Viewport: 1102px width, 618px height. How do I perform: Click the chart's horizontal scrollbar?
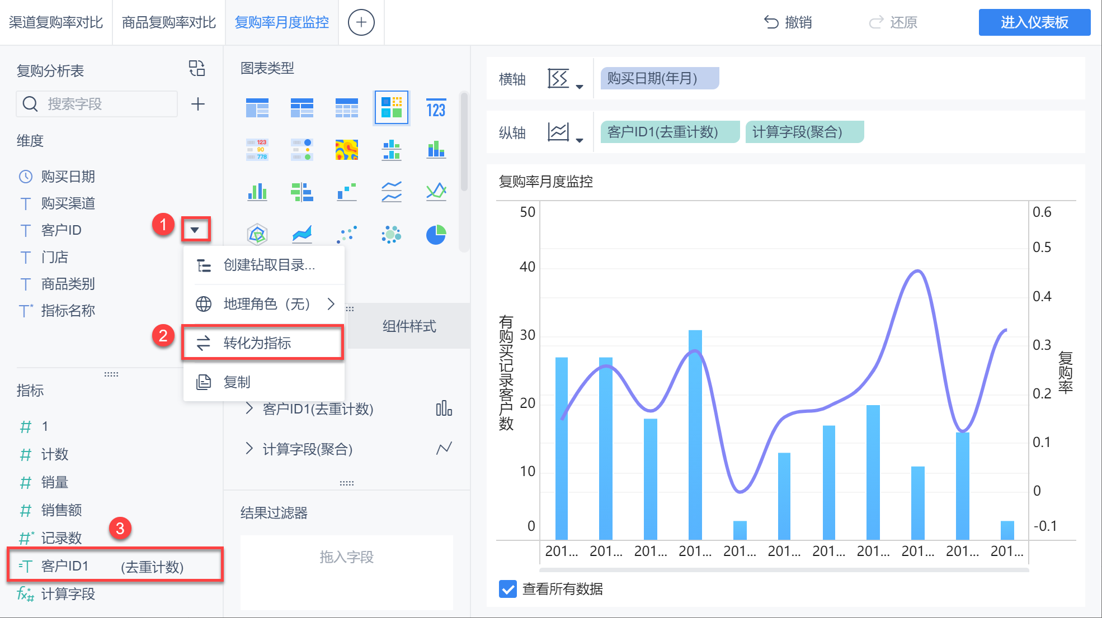[x=783, y=570]
